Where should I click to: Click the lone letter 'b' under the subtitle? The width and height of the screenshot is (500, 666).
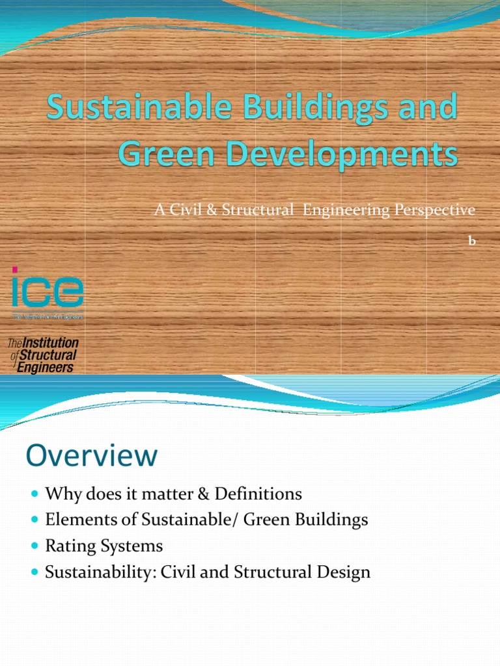pyautogui.click(x=472, y=241)
